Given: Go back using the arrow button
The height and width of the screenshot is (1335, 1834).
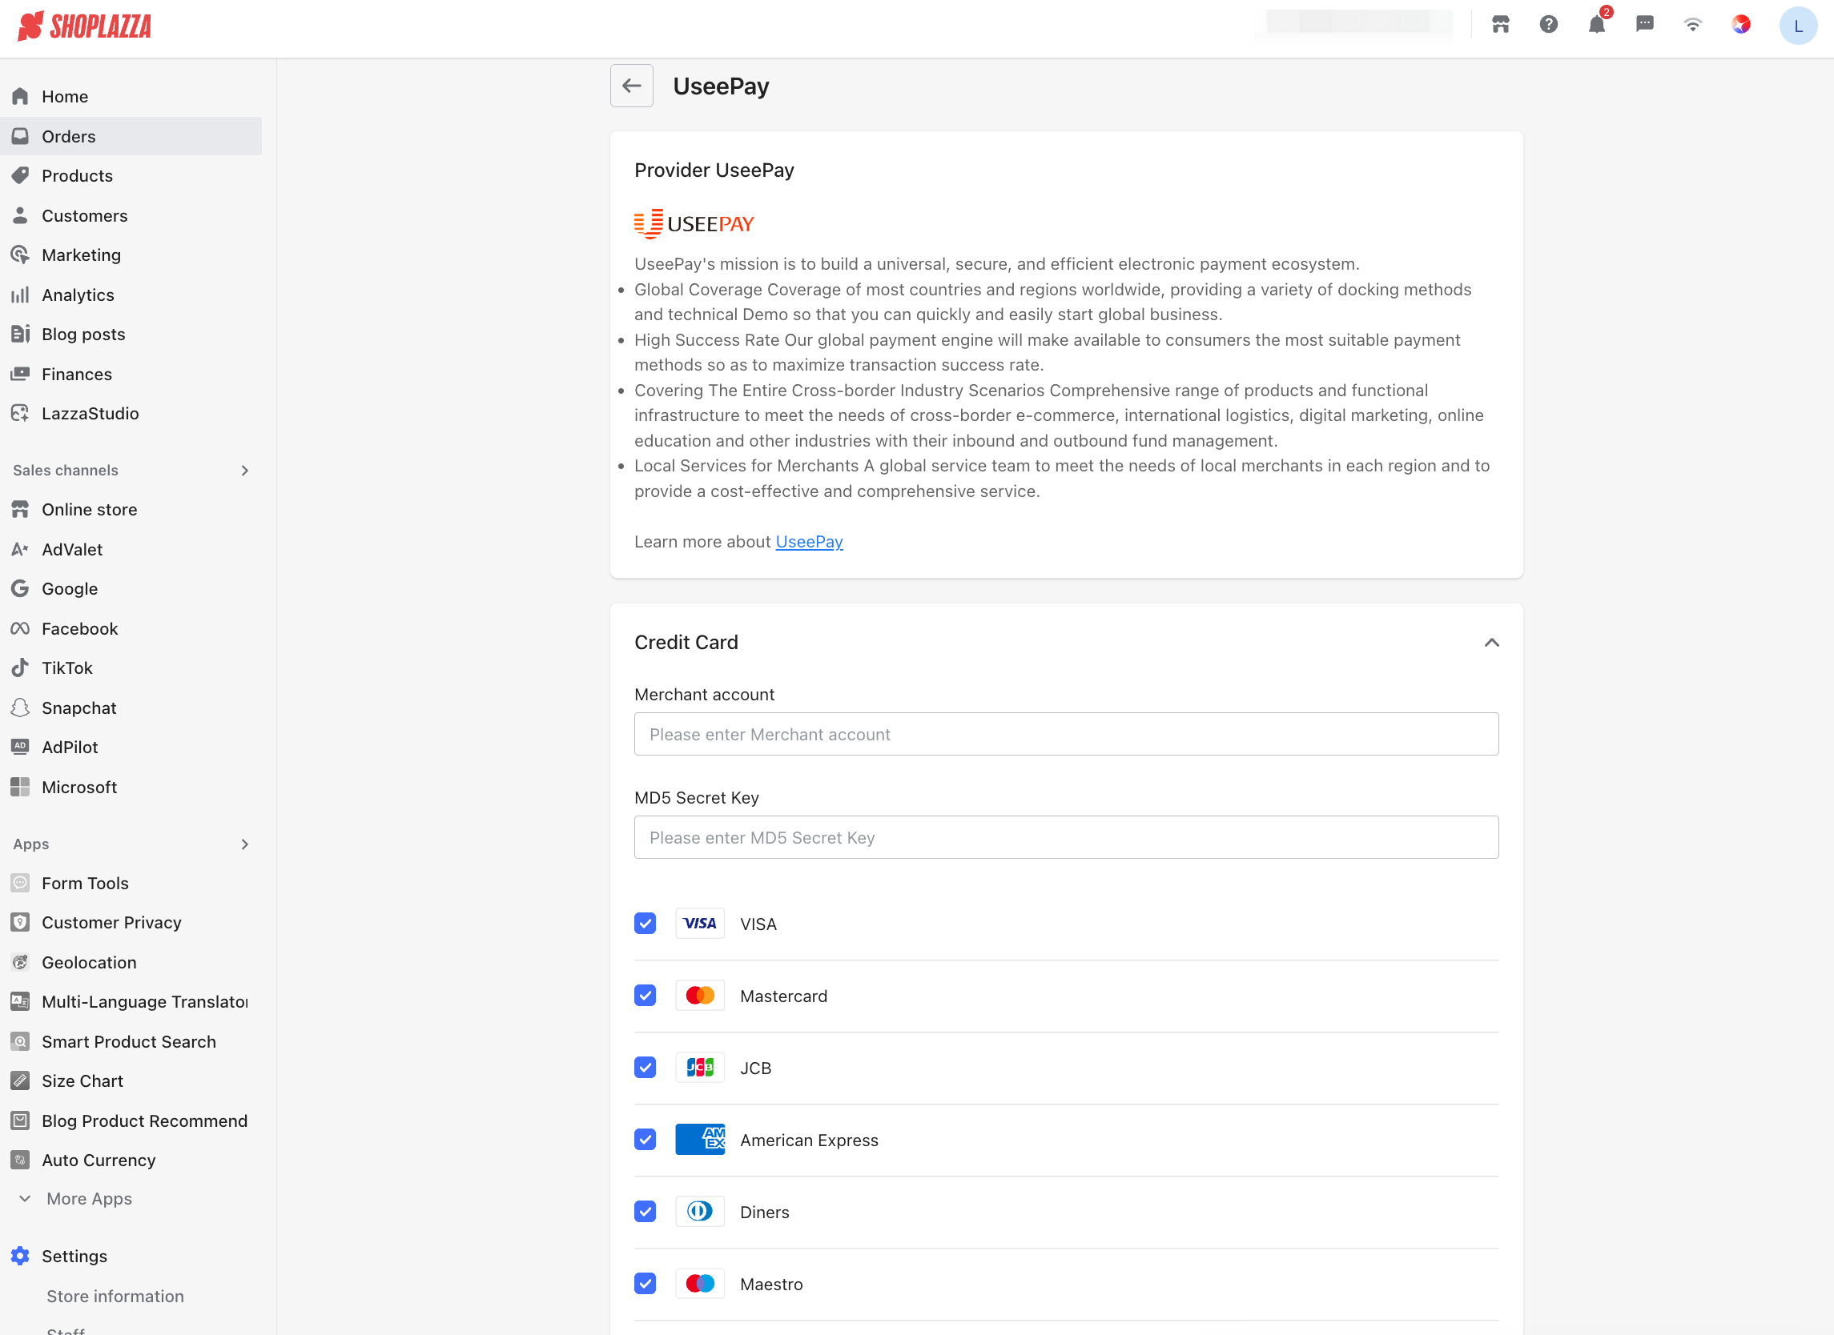Looking at the screenshot, I should (x=632, y=86).
